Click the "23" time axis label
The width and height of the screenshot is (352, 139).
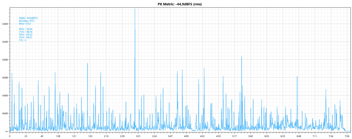[x=26, y=136]
